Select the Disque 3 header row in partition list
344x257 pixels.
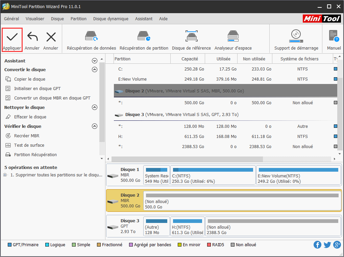pyautogui.click(x=225, y=114)
